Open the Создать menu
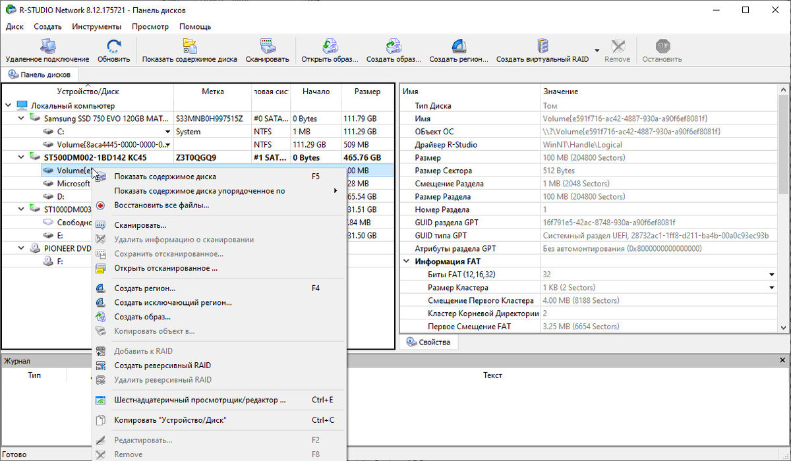The width and height of the screenshot is (791, 461). pyautogui.click(x=47, y=26)
